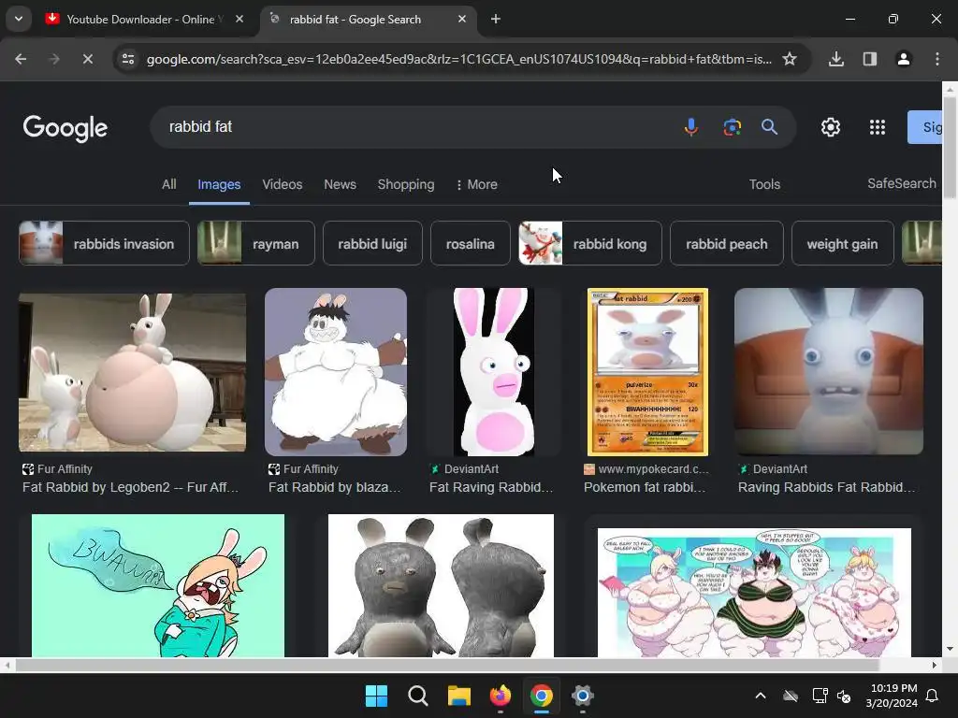Open Fat Rabbid by Legoben2 link
The width and height of the screenshot is (958, 718).
pos(130,487)
